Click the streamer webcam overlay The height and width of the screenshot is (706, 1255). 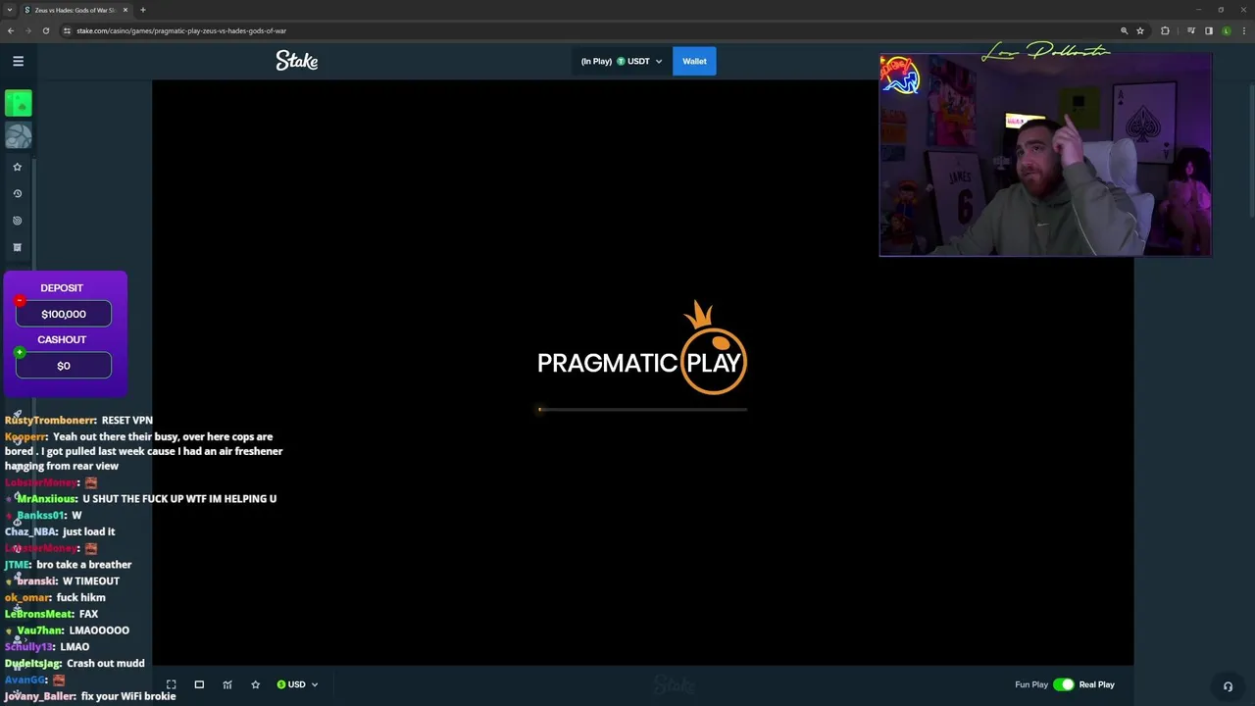pos(1045,155)
